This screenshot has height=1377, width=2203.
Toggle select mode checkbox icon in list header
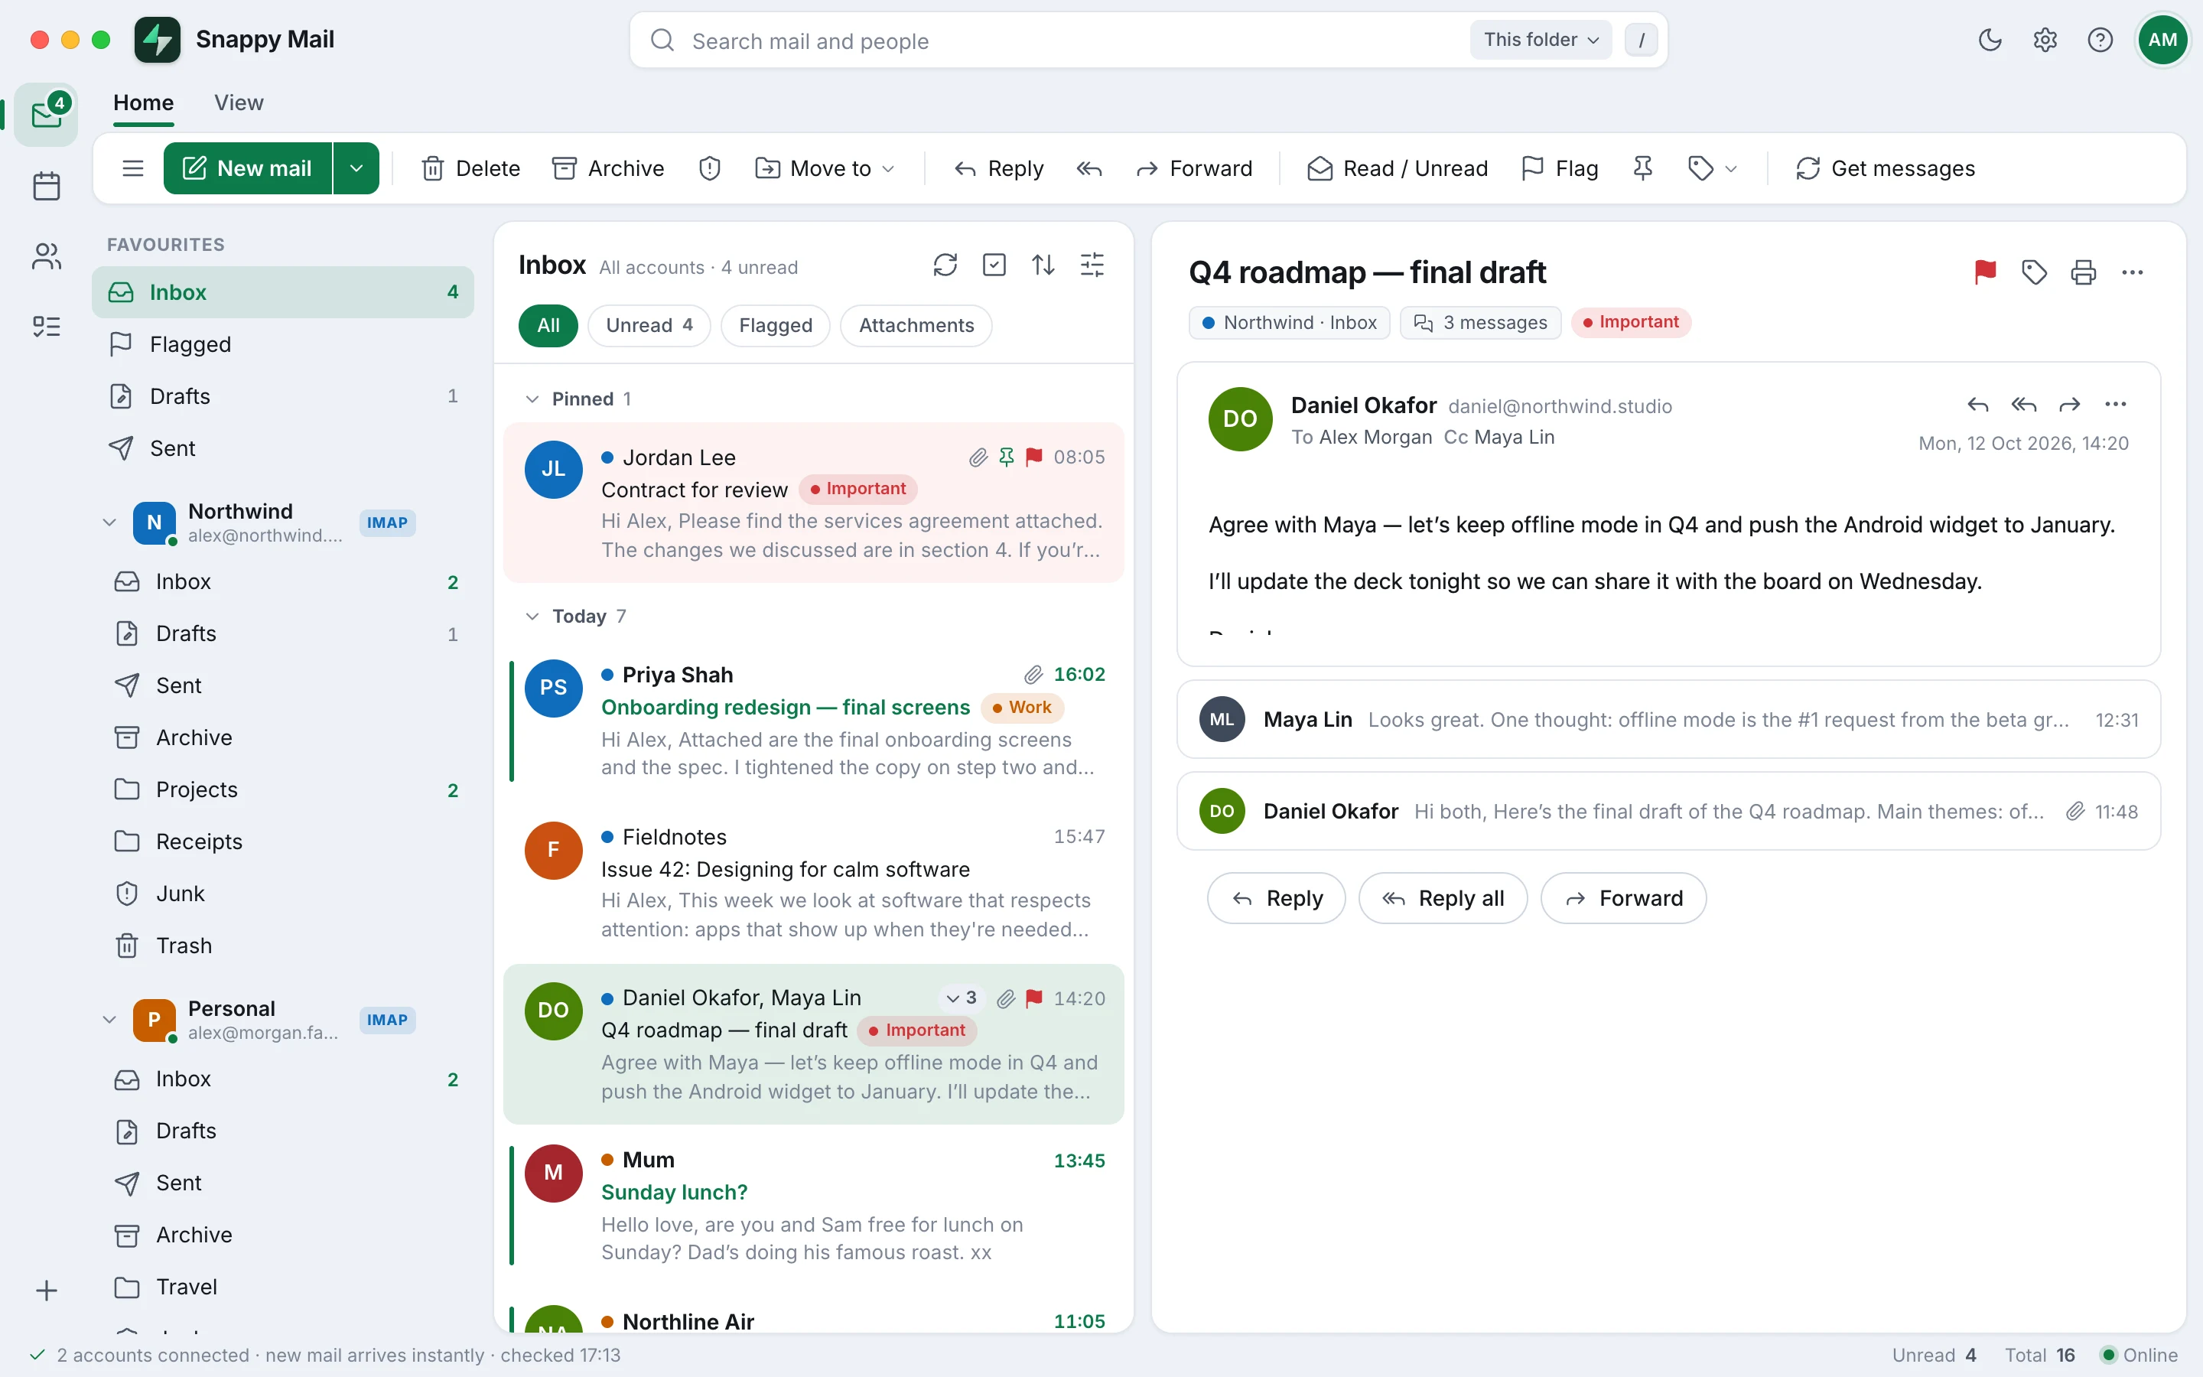coord(994,265)
